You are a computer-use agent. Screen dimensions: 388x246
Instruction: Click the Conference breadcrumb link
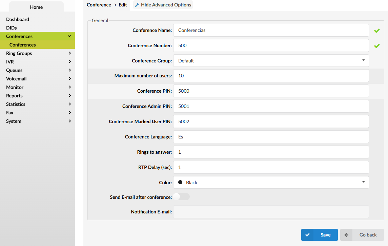(x=99, y=5)
